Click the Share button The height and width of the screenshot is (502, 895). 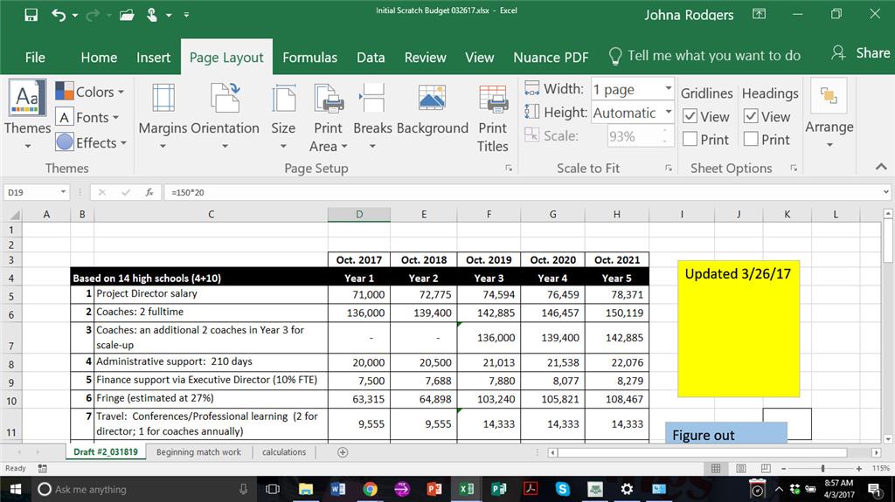[x=861, y=53]
